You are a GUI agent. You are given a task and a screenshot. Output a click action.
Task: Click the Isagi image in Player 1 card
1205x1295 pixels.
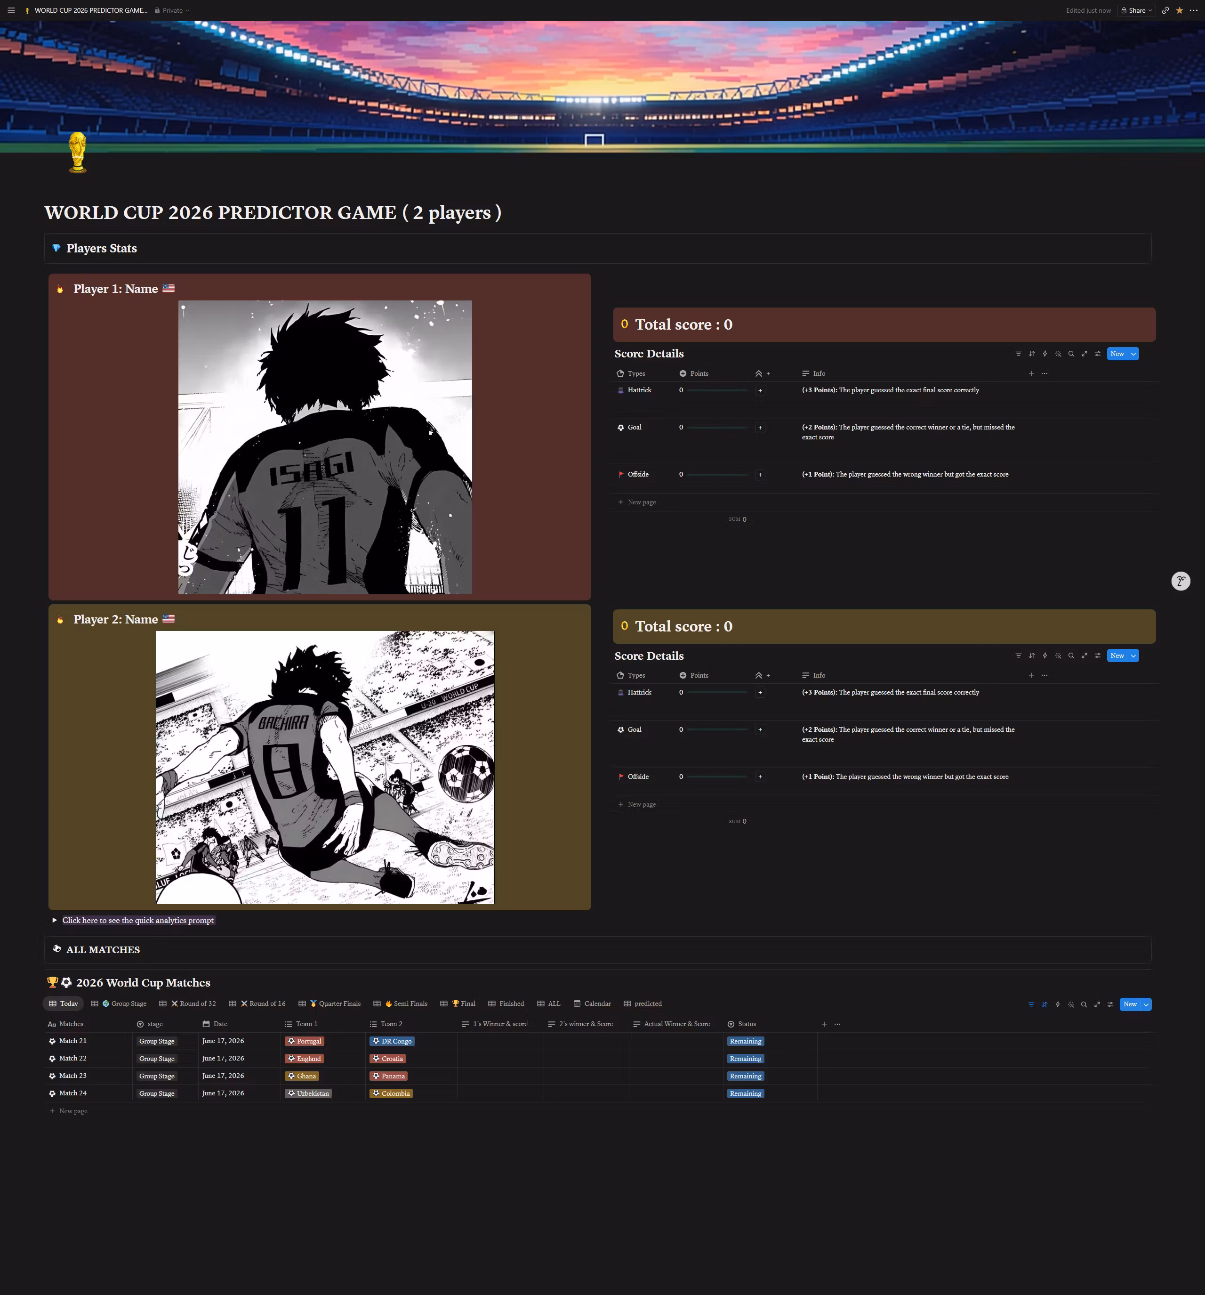[x=325, y=447]
